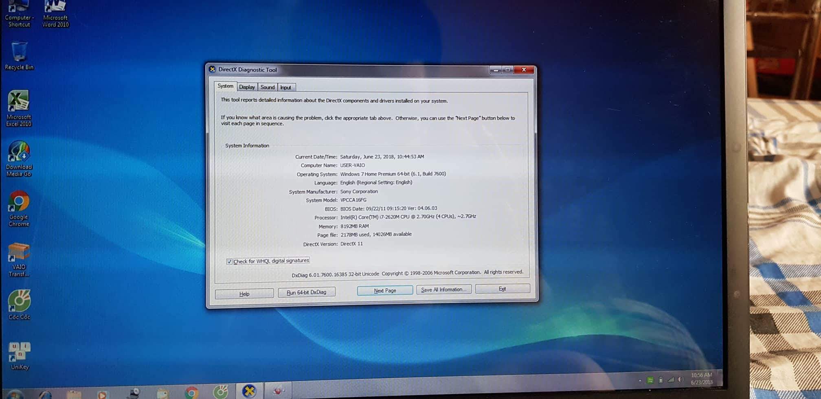Select the DirectX Diagnostic taskbar button

tap(249, 391)
